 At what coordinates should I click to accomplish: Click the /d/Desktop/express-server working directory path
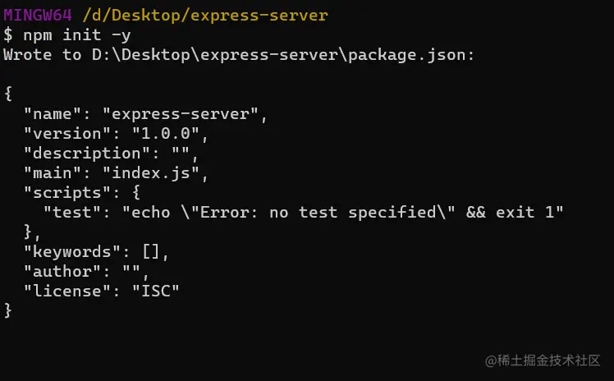coord(206,15)
